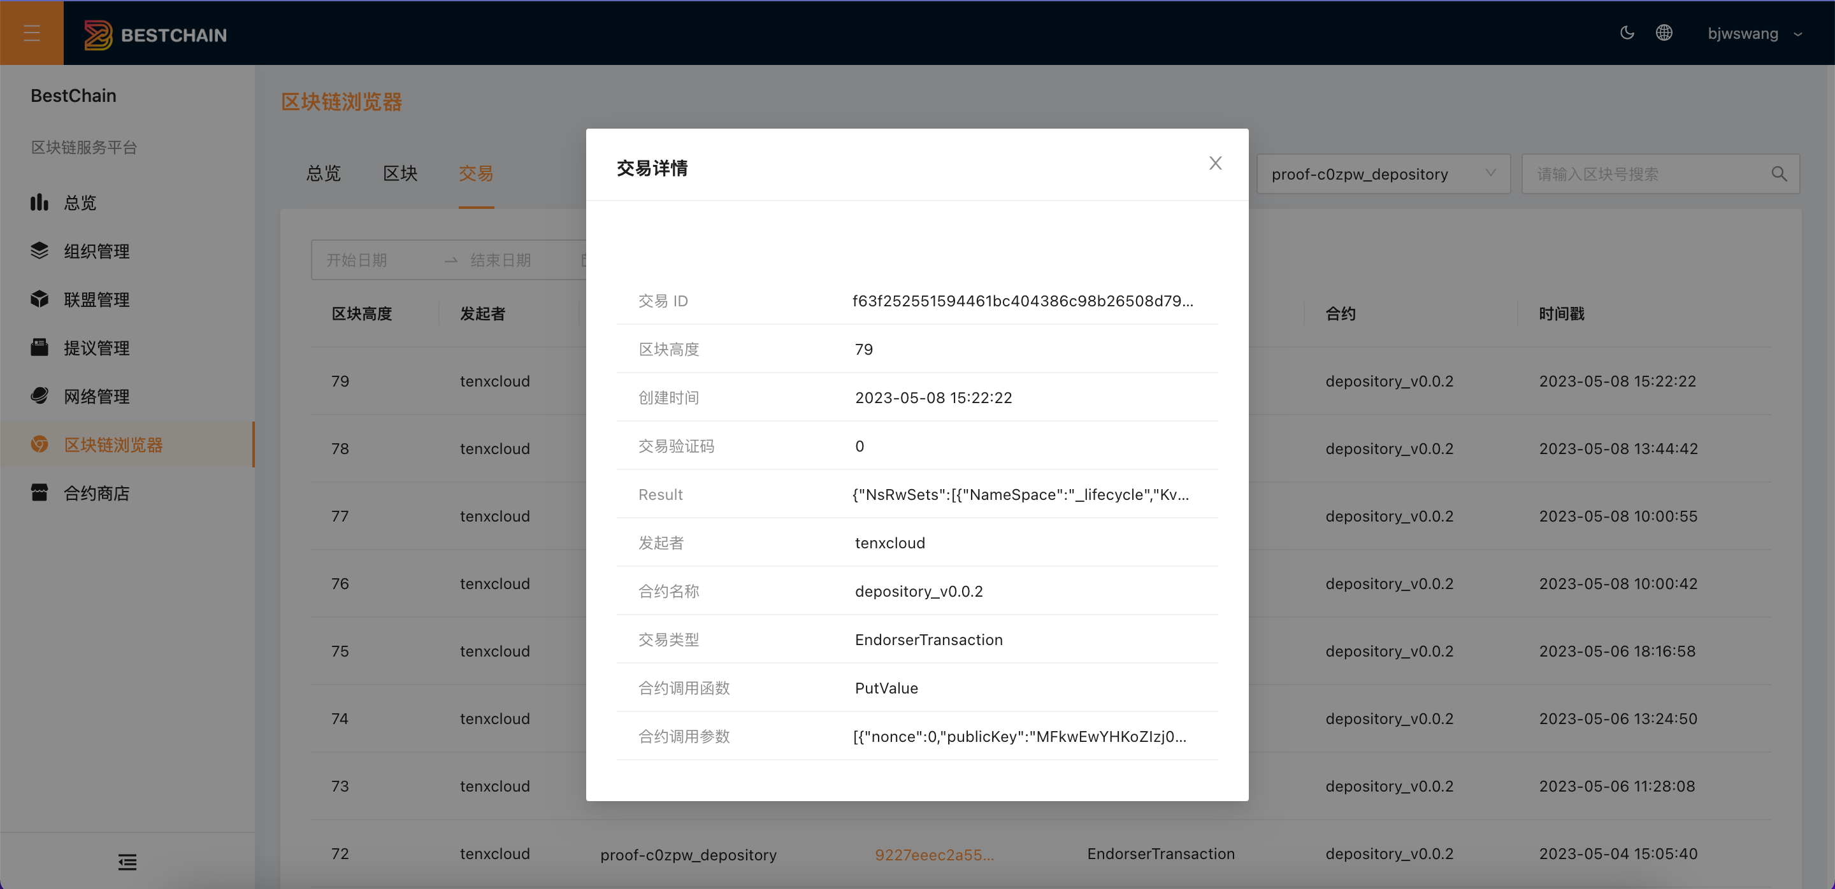Viewport: 1835px width, 889px height.
Task: Click the BestChain logo
Action: pyautogui.click(x=155, y=34)
